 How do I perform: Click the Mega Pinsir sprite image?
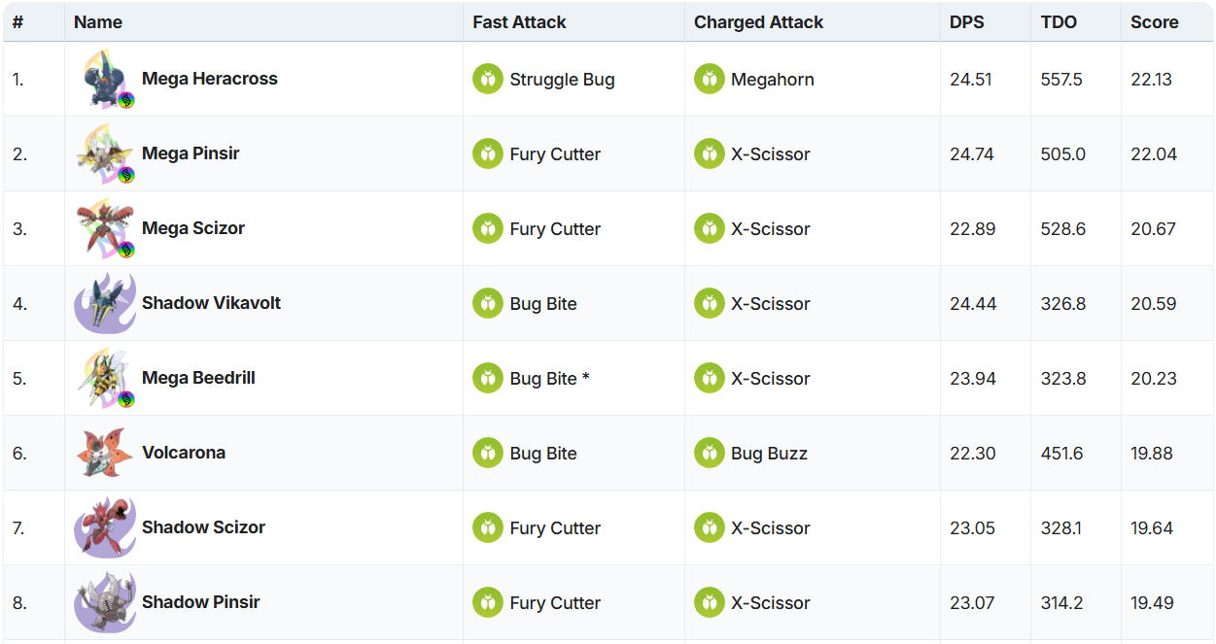[x=105, y=153]
